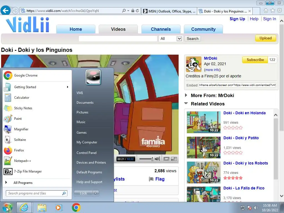Image resolution: width=284 pixels, height=213 pixels.
Task: Open the MrDoki channel link
Action: tap(211, 58)
